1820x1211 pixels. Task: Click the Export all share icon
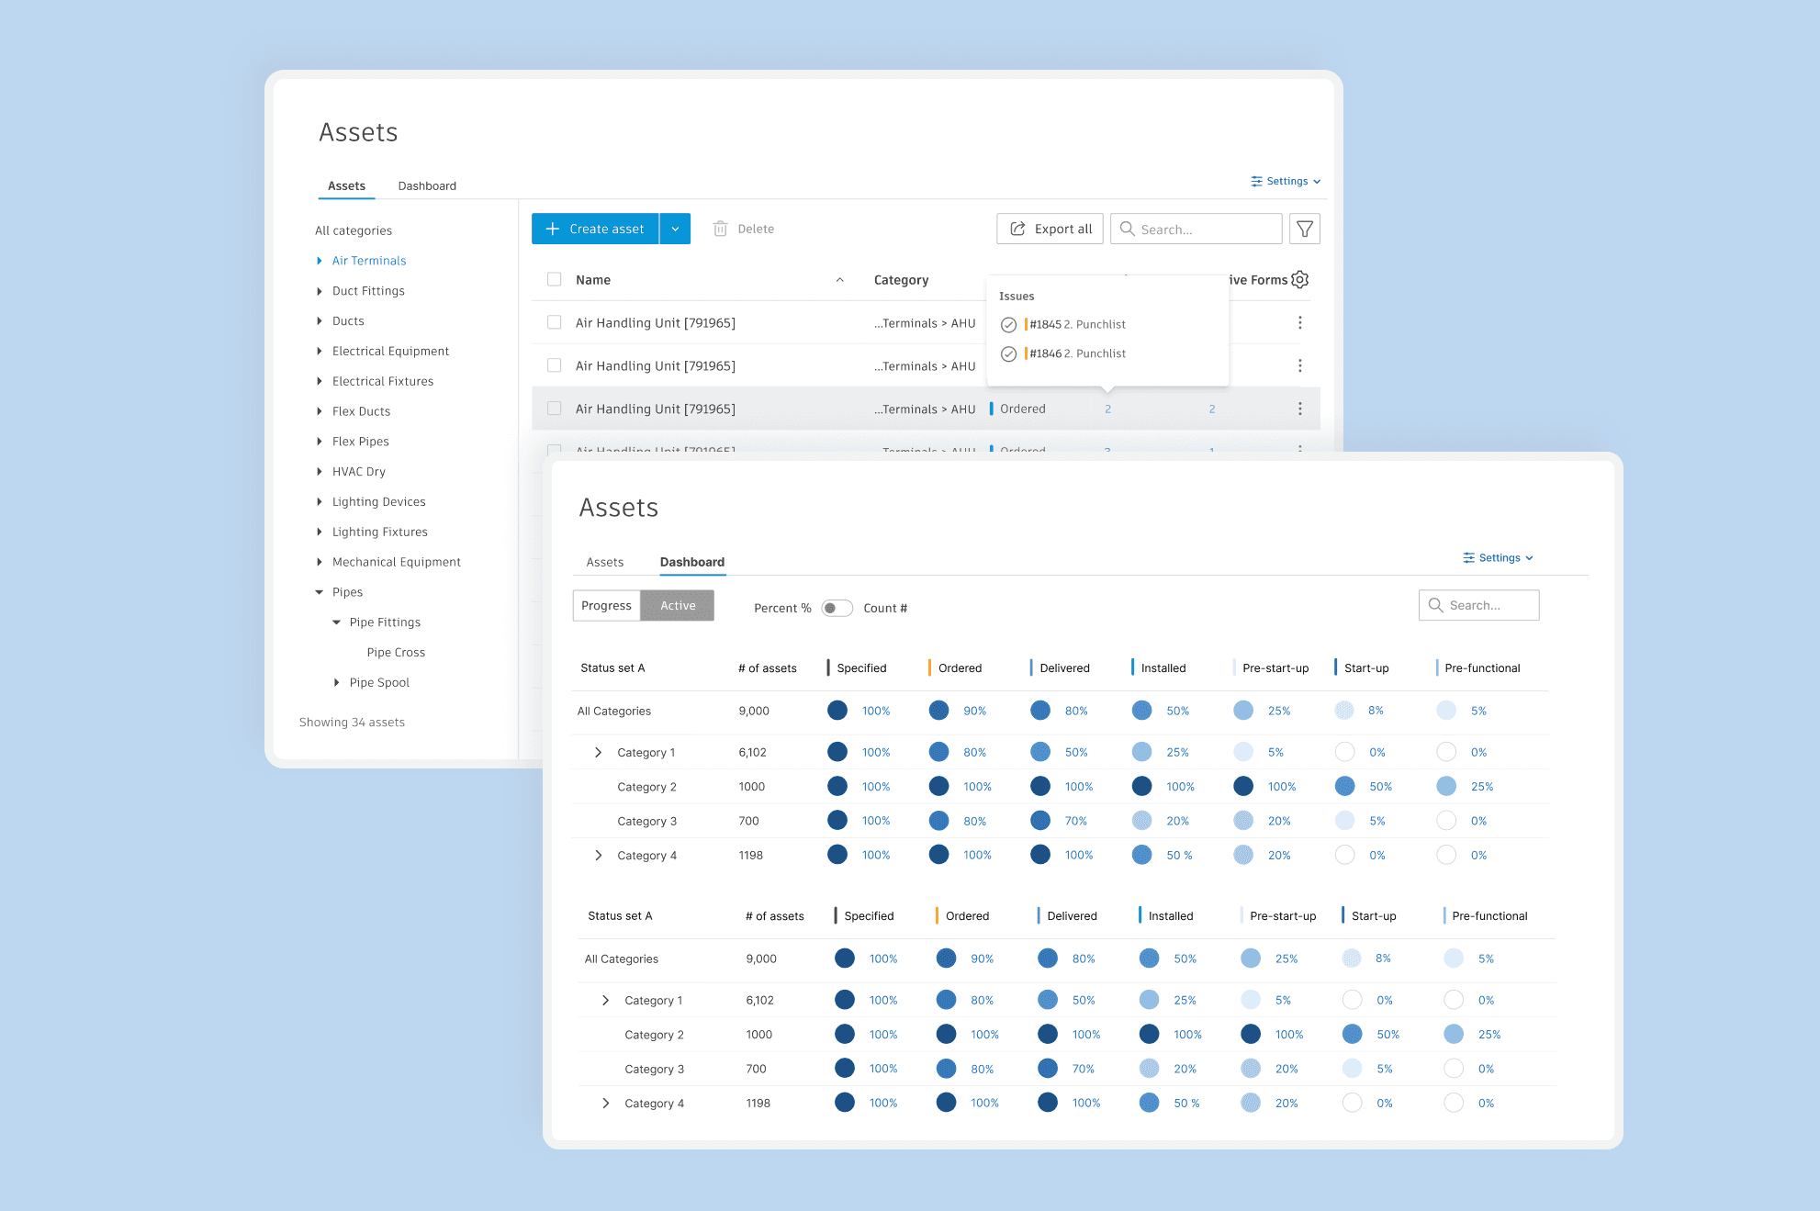point(1017,229)
